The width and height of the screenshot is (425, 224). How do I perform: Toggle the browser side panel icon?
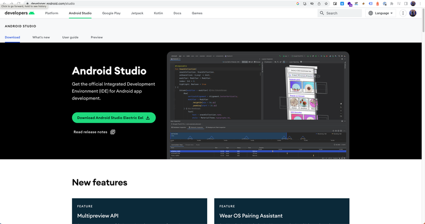click(406, 4)
